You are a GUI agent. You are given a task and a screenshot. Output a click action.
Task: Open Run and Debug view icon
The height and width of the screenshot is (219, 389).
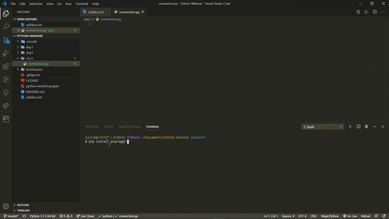pyautogui.click(x=5, y=53)
